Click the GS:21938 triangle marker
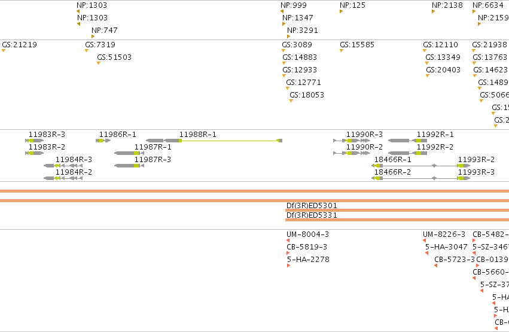The width and height of the screenshot is (509, 332). pos(474,51)
